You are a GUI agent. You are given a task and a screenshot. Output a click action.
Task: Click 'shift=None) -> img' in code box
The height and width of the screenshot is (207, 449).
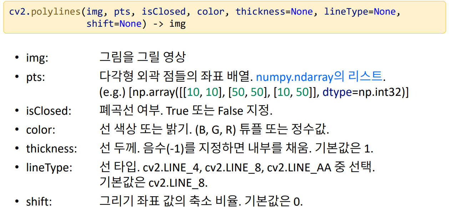136,24
